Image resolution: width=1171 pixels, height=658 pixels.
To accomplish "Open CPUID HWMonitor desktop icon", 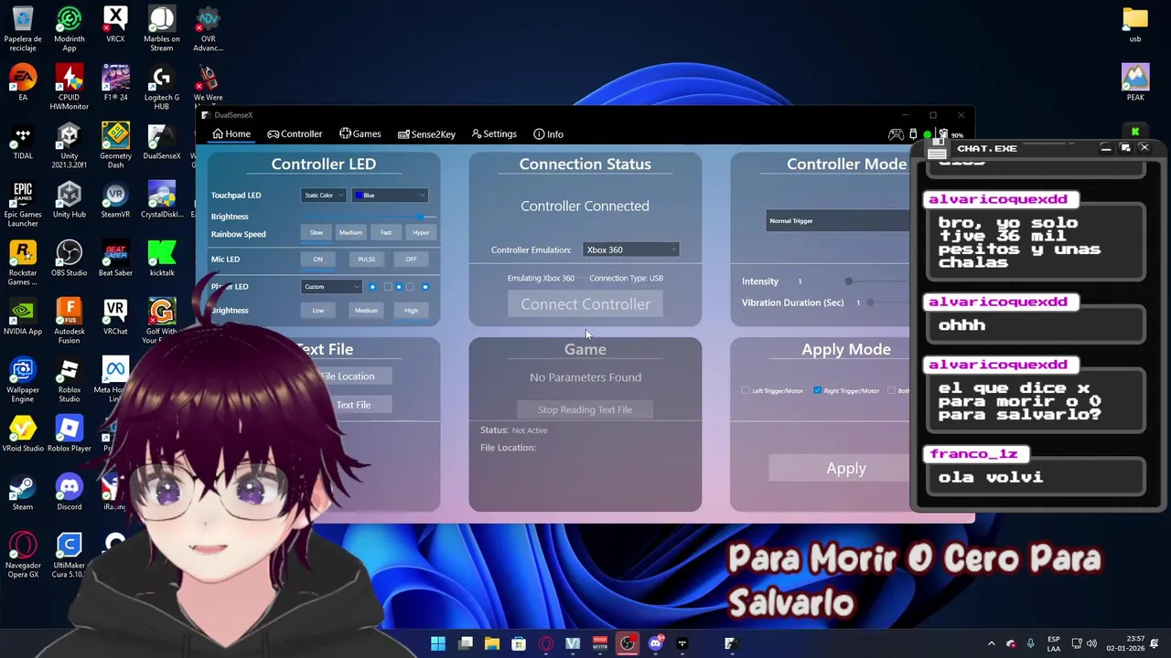I will click(70, 87).
